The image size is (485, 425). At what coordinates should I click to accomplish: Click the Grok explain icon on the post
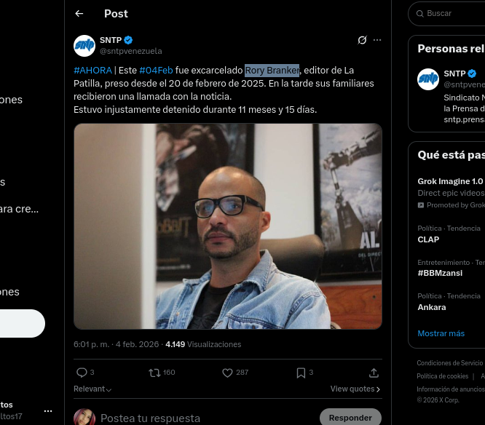coord(362,40)
